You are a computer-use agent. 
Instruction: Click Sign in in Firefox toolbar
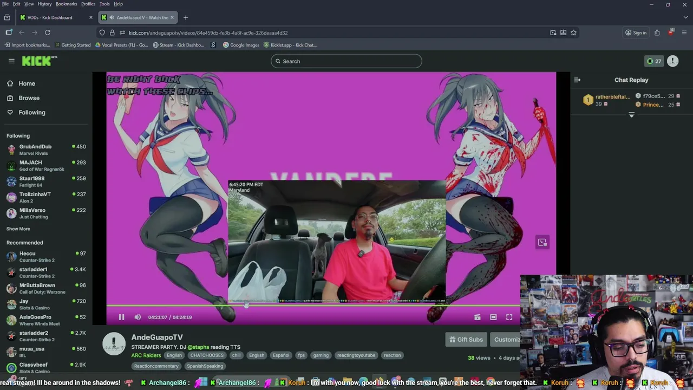636,32
